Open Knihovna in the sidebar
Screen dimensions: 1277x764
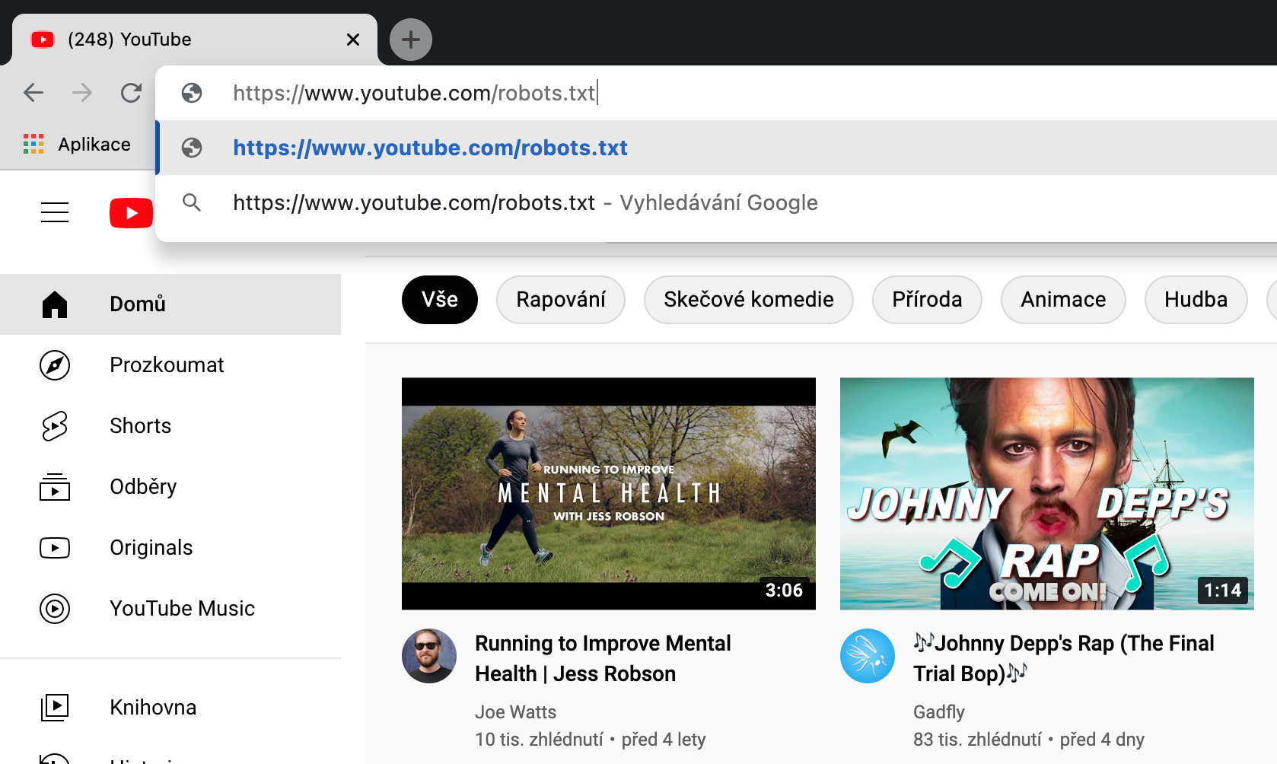[170, 708]
